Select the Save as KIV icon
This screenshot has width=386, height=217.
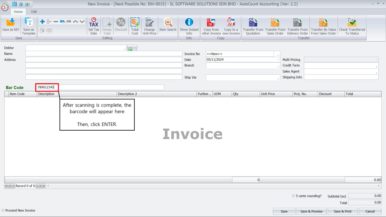tap(10, 25)
